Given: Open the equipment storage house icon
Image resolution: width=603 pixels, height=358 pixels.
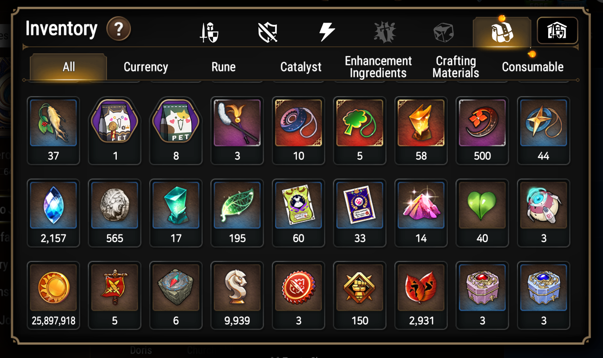Looking at the screenshot, I should click(x=557, y=31).
